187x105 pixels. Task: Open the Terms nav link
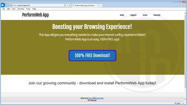pos(145,15)
